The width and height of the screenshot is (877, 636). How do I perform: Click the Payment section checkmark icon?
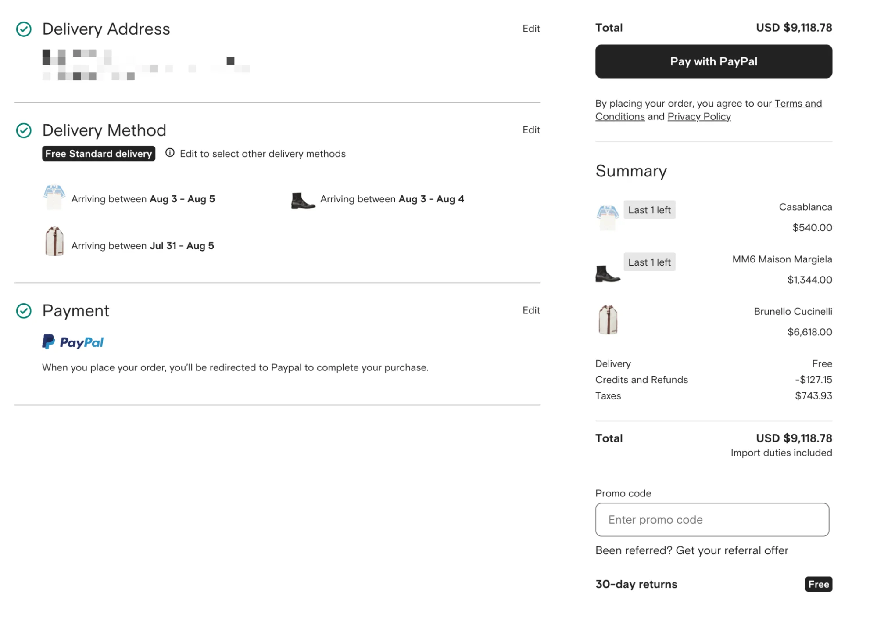[x=24, y=311]
